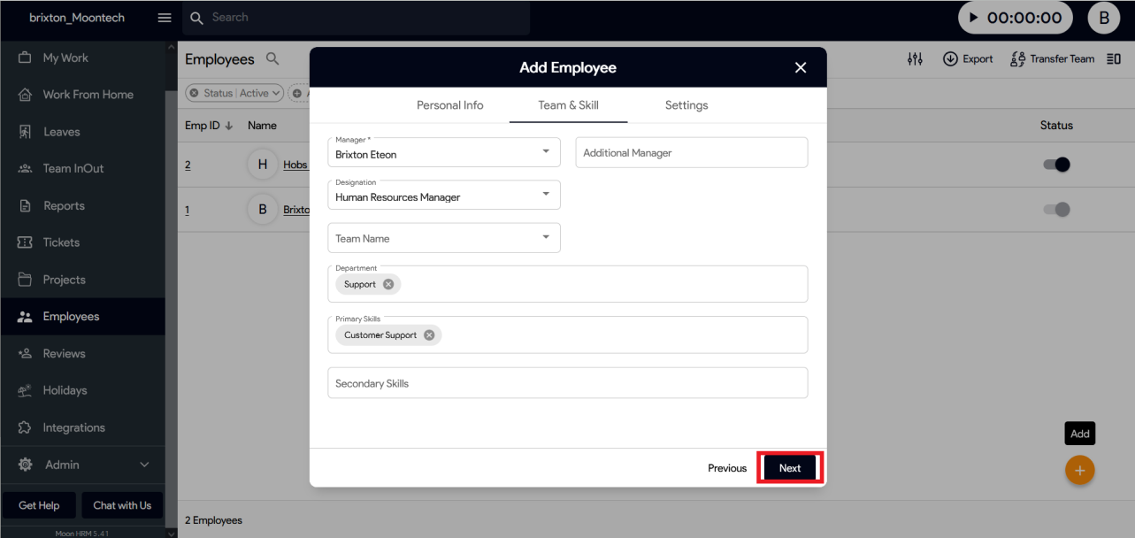
Task: Expand the Team Name dropdown
Action: [546, 237]
